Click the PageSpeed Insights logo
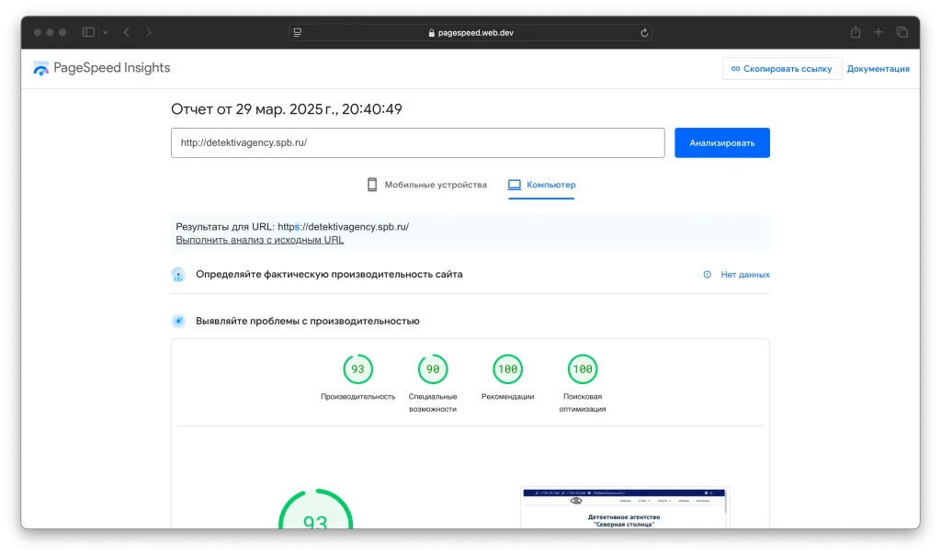Image resolution: width=941 pixels, height=555 pixels. (102, 68)
